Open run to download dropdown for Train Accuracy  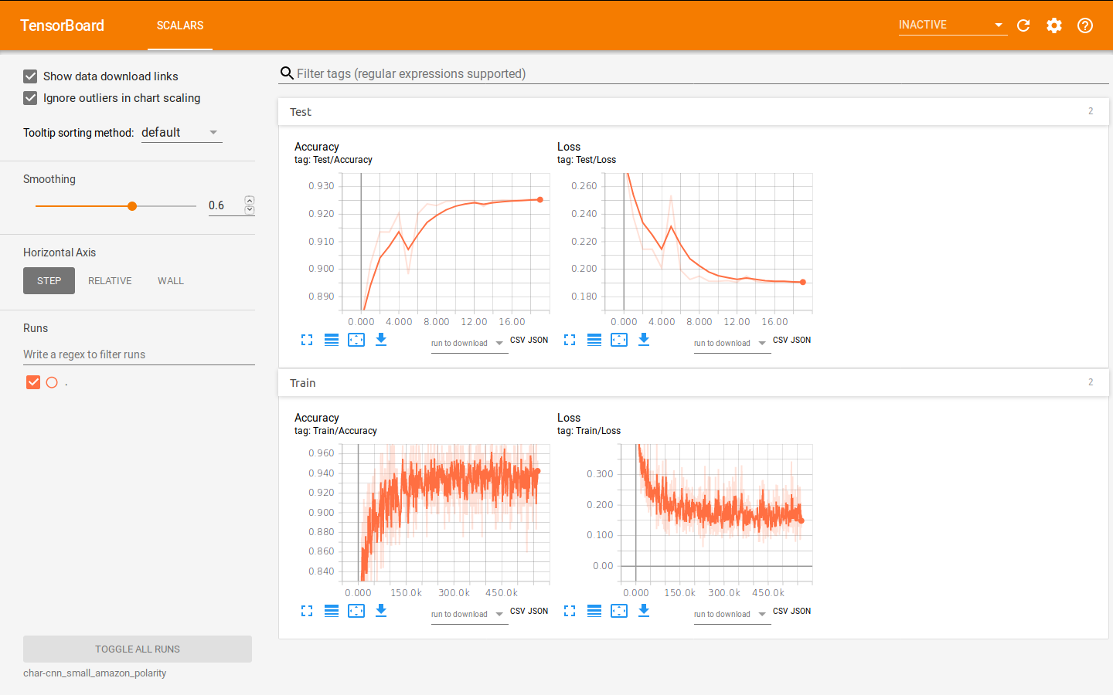(468, 615)
